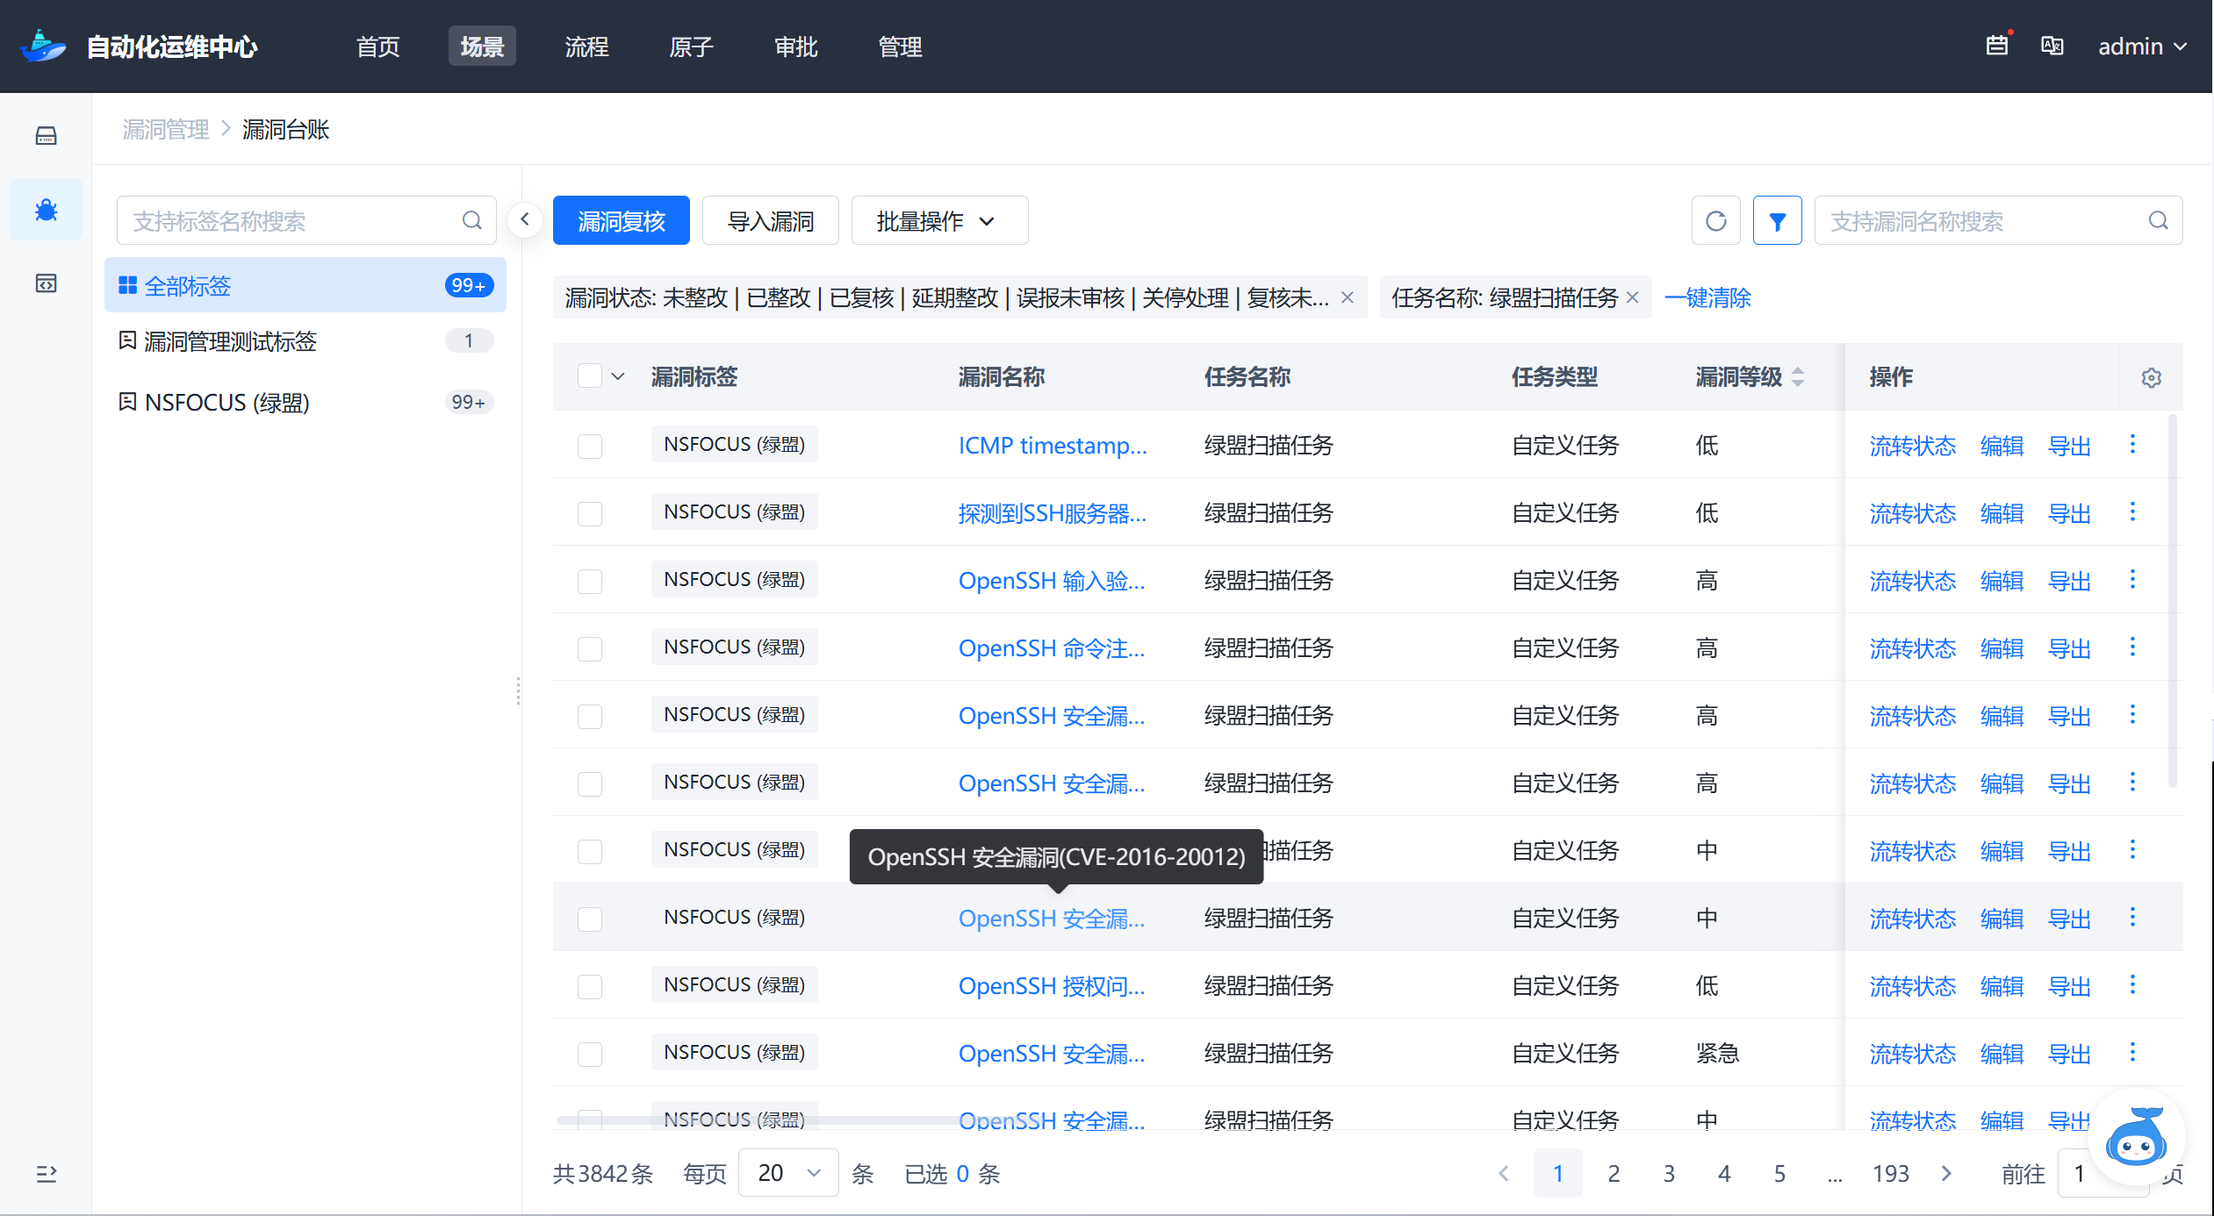Go to next page arrow
The height and width of the screenshot is (1216, 2214).
coord(1946,1174)
